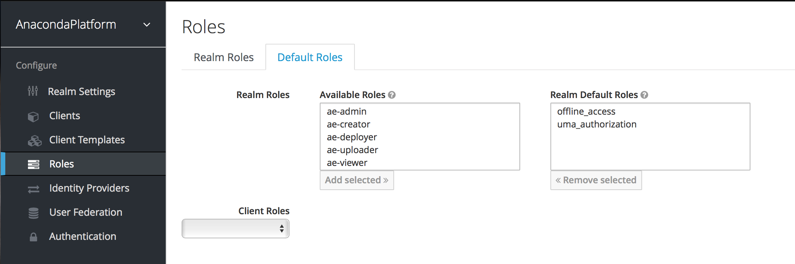Open the Client Roles dropdown
The height and width of the screenshot is (264, 795).
[236, 229]
